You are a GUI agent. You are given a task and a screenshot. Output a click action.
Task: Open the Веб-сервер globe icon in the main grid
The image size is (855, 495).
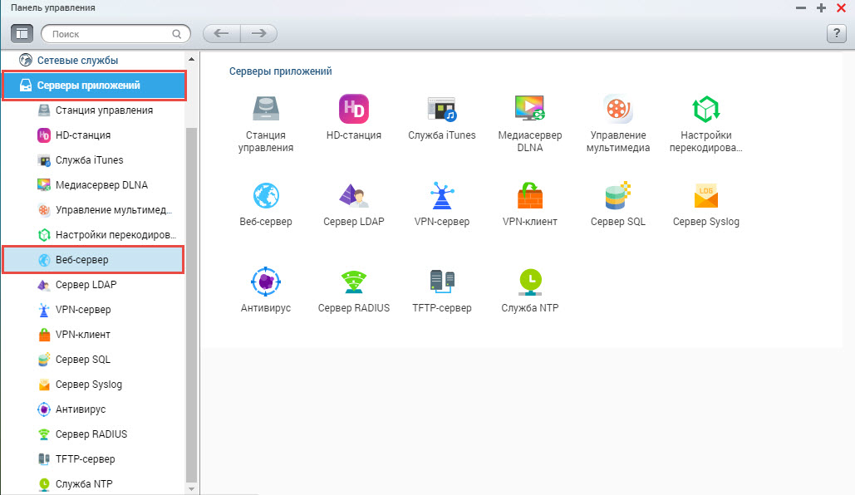[x=266, y=196]
